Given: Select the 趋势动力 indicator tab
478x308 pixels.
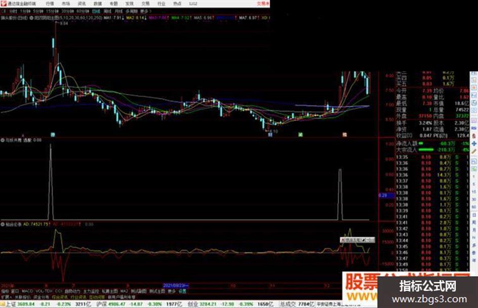Looking at the screenshot, I should pos(72,291).
